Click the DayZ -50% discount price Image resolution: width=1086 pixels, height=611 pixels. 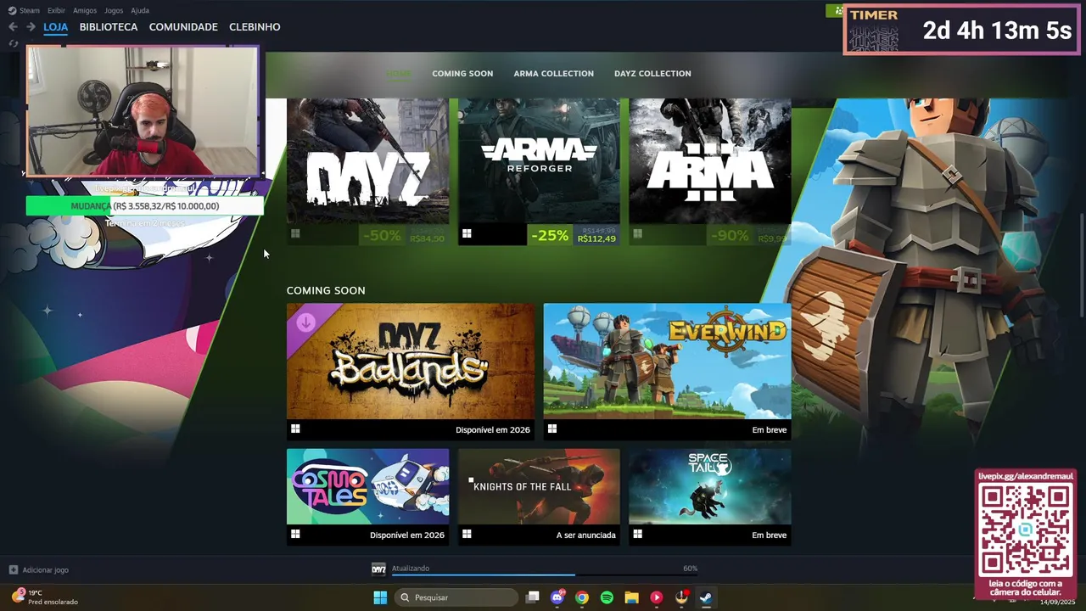click(402, 235)
